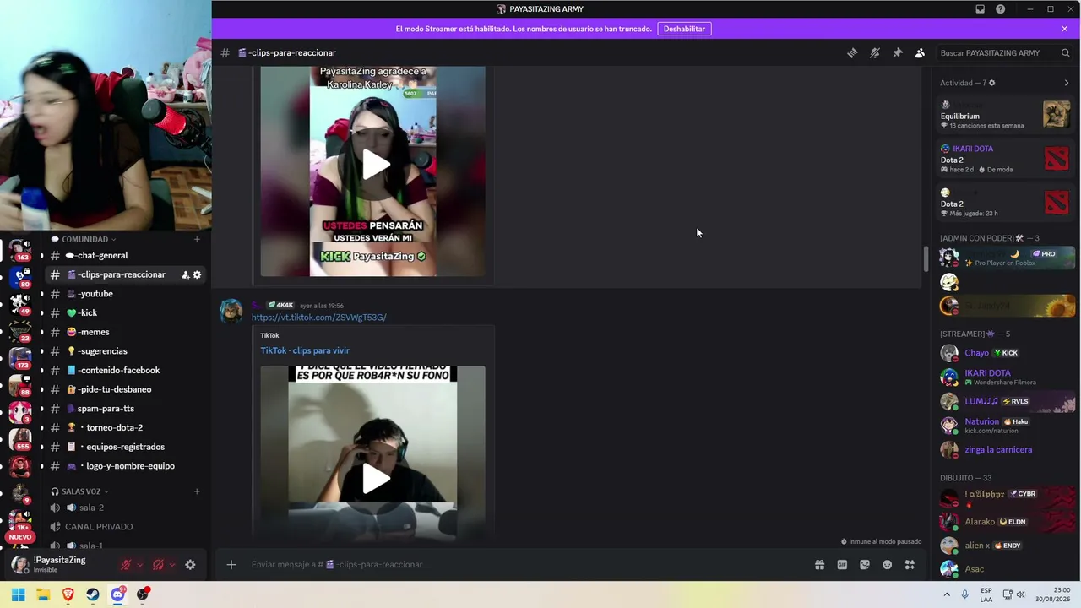1081x608 pixels.
Task: Open the kick channel
Action: pyautogui.click(x=125, y=312)
